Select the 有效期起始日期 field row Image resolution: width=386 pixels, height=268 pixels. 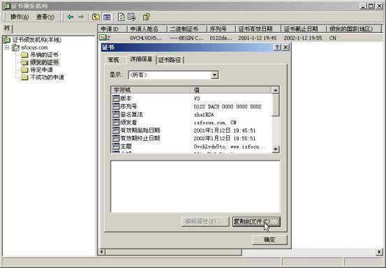[x=191, y=131]
